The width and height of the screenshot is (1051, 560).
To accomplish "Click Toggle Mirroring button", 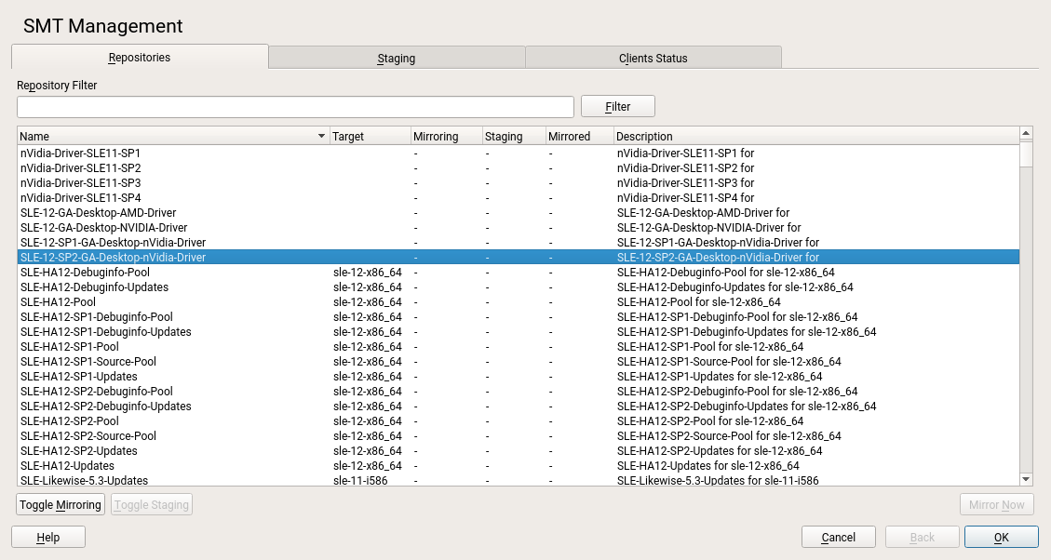I will pyautogui.click(x=61, y=505).
